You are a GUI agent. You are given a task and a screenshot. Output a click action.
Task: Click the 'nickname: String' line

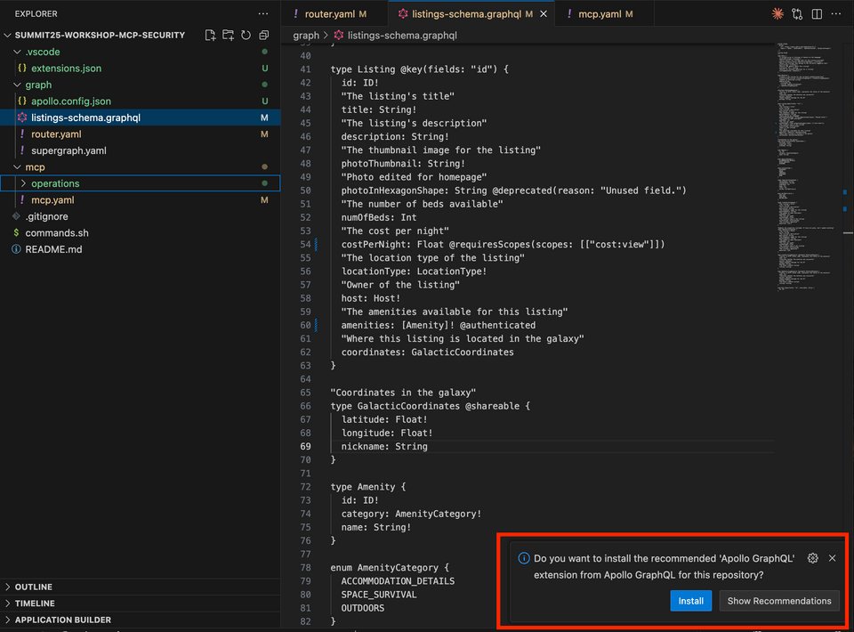(x=384, y=446)
